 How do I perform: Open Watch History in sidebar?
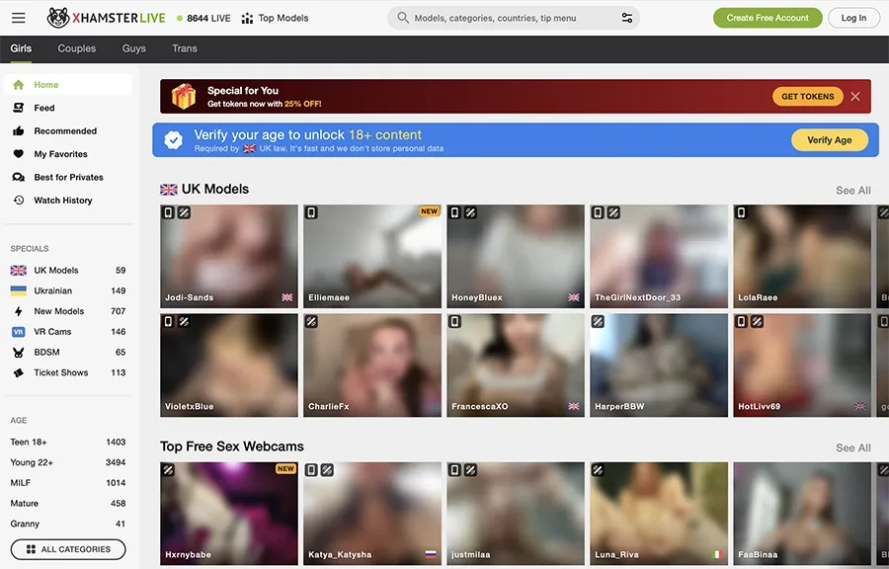coord(63,201)
